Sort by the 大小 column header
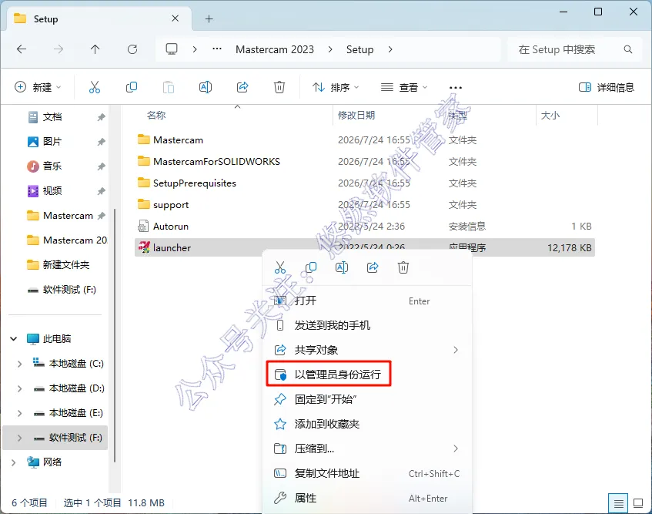This screenshot has height=514, width=652. 550,115
